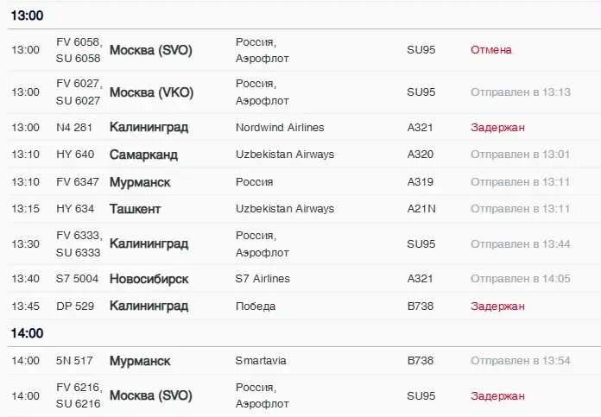Click Мурманск destination on FV 6347 row
Image resolution: width=601 pixels, height=417 pixels.
[x=139, y=182]
